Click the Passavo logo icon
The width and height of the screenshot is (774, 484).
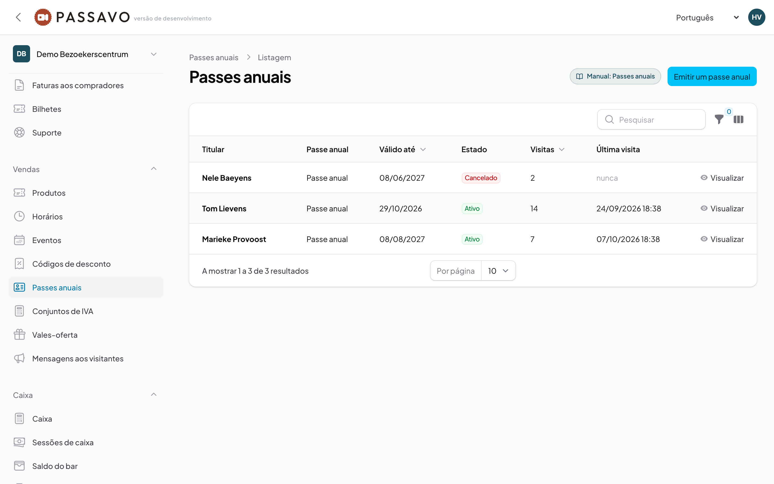point(43,17)
